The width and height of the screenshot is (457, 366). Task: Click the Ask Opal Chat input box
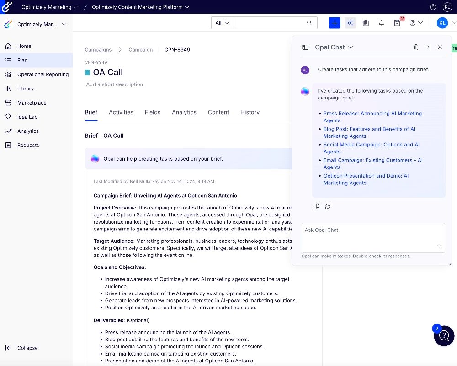373,238
